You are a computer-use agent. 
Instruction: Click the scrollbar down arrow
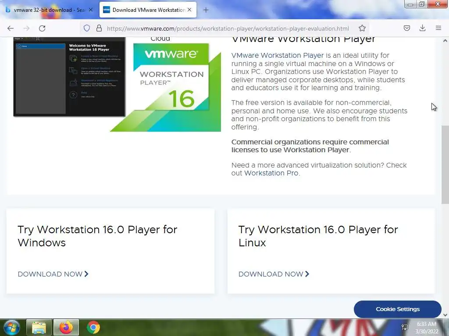[x=445, y=315]
